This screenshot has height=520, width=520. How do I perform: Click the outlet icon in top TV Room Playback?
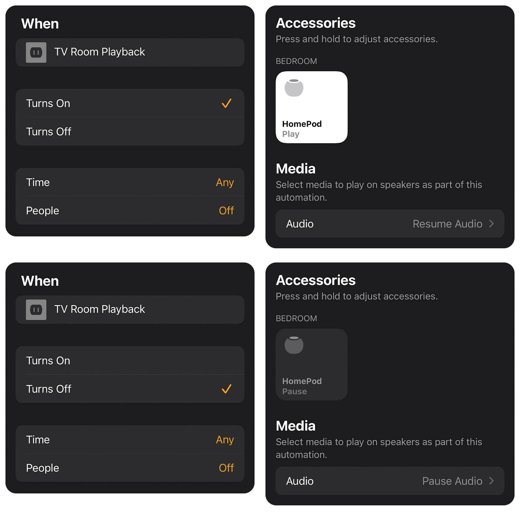pyautogui.click(x=36, y=52)
